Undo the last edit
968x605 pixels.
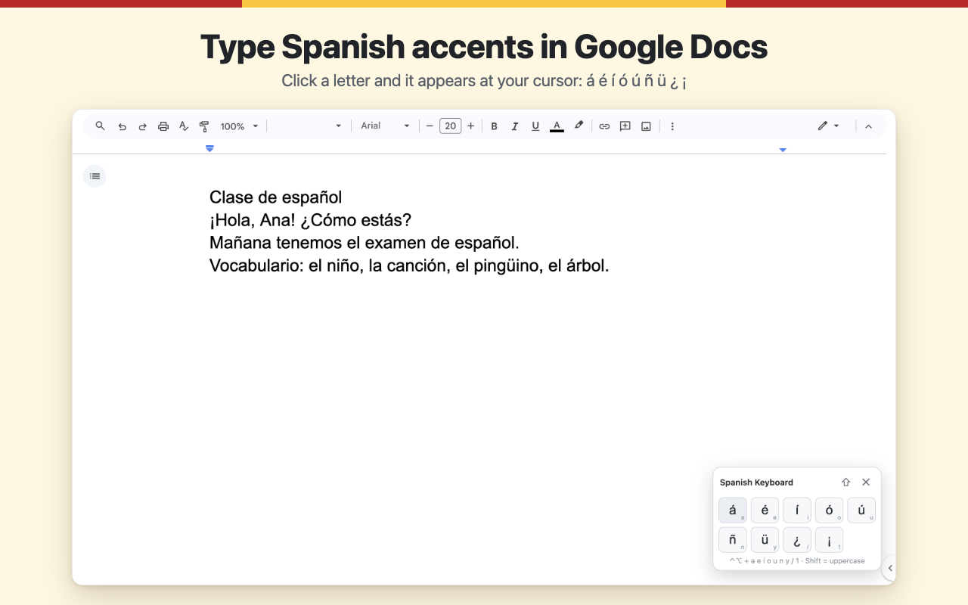[122, 126]
